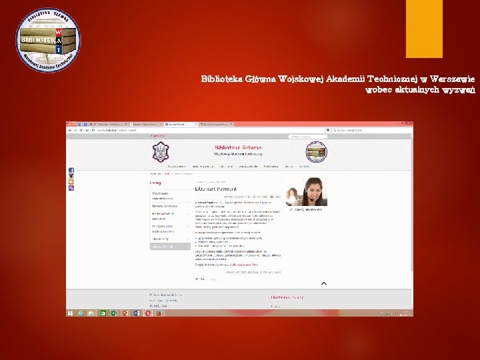Viewport: 480px width, 360px height.
Task: Open the orange Blogger social icon
Action: coord(71,182)
